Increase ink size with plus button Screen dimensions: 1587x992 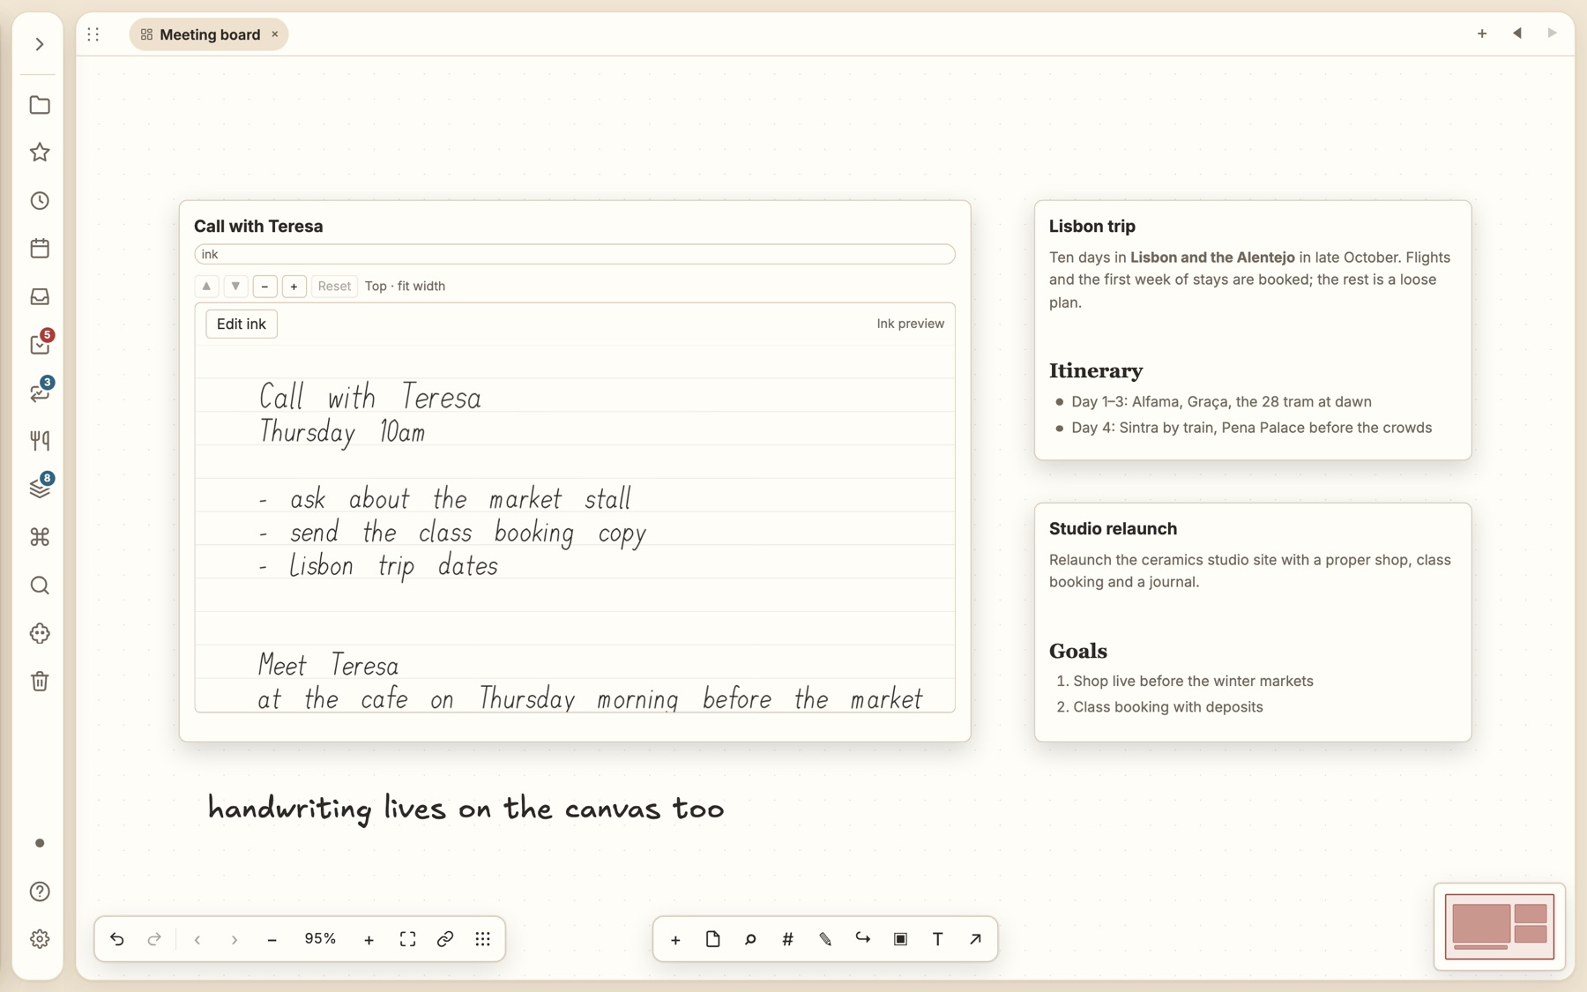pyautogui.click(x=294, y=286)
